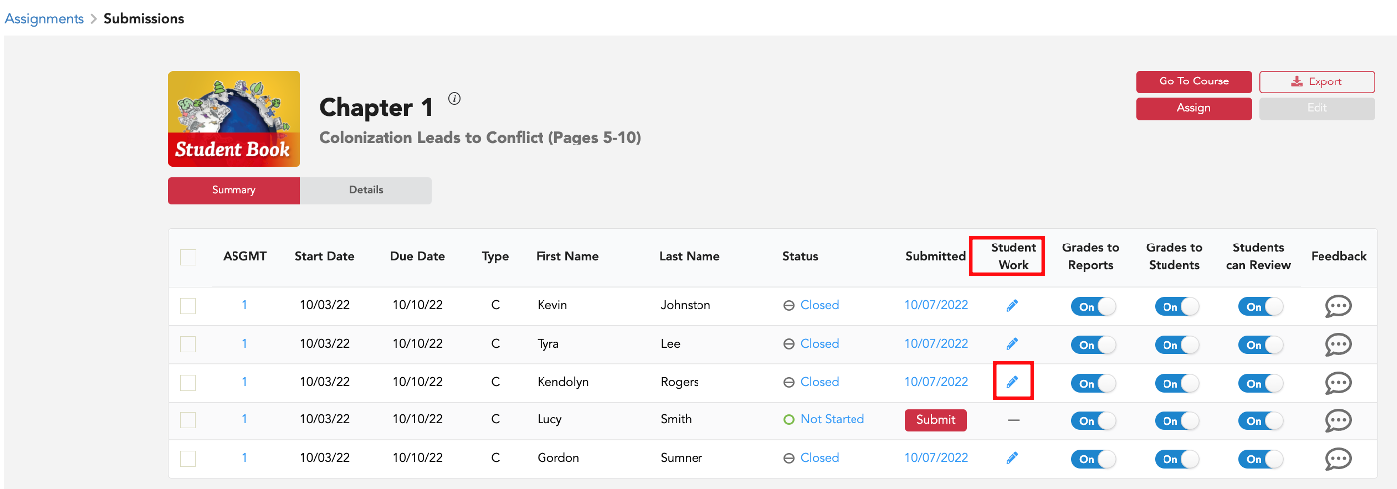The image size is (1397, 489).
Task: Submit Lucy Smith's assignment
Action: point(935,420)
